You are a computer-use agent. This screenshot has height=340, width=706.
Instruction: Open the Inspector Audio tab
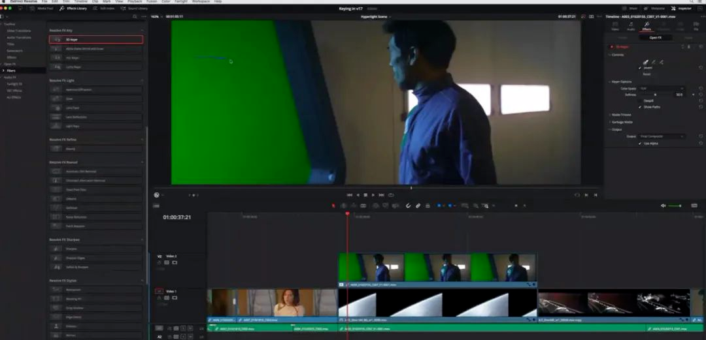pyautogui.click(x=631, y=26)
